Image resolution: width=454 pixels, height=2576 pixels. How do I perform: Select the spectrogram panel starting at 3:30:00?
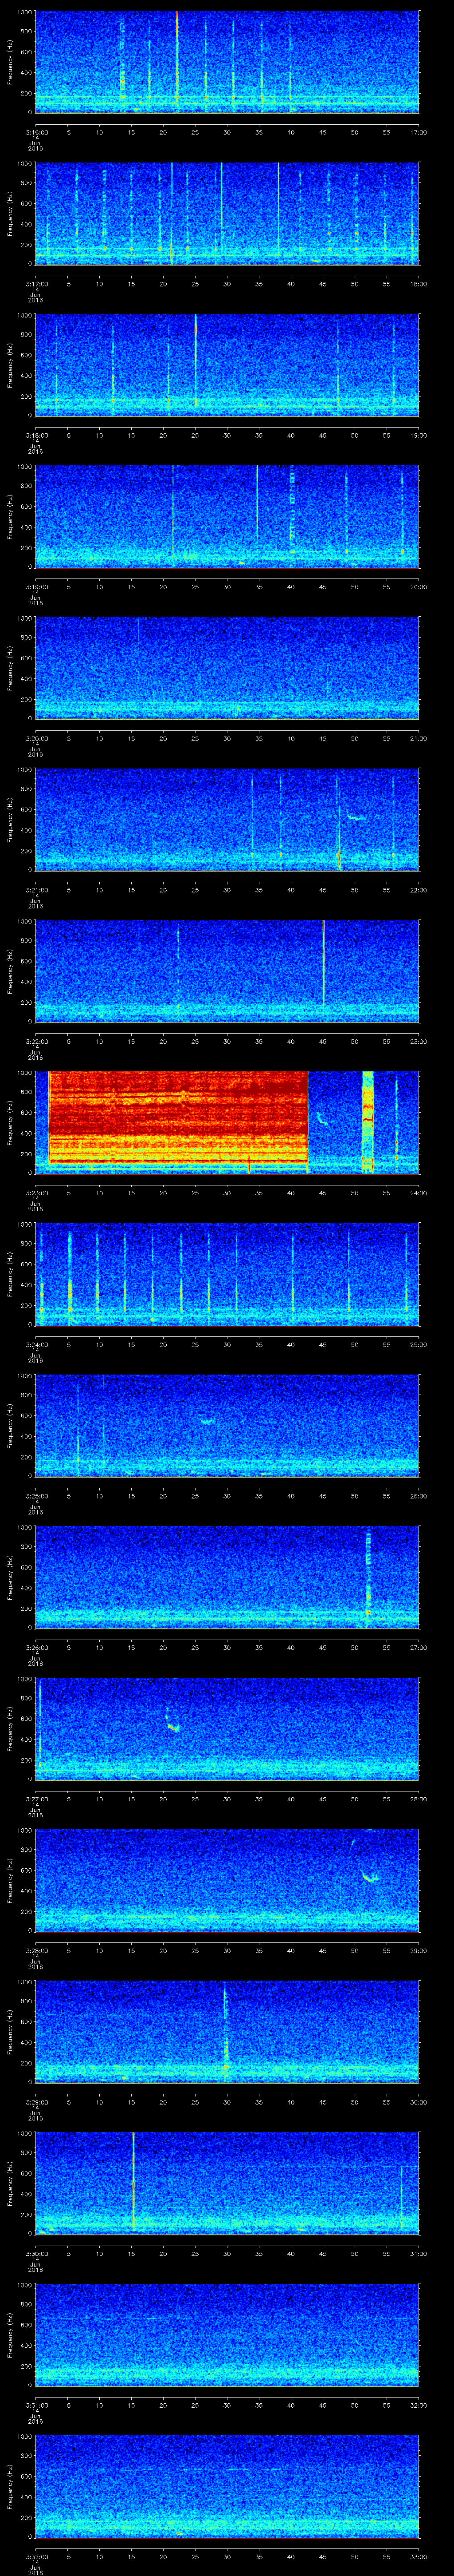(x=227, y=2183)
